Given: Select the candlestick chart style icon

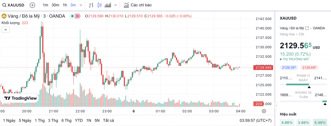Looking at the screenshot, I should pos(100,5).
